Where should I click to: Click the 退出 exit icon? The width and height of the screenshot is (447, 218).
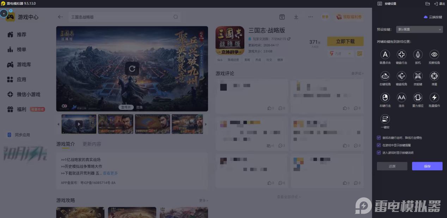click(440, 4)
